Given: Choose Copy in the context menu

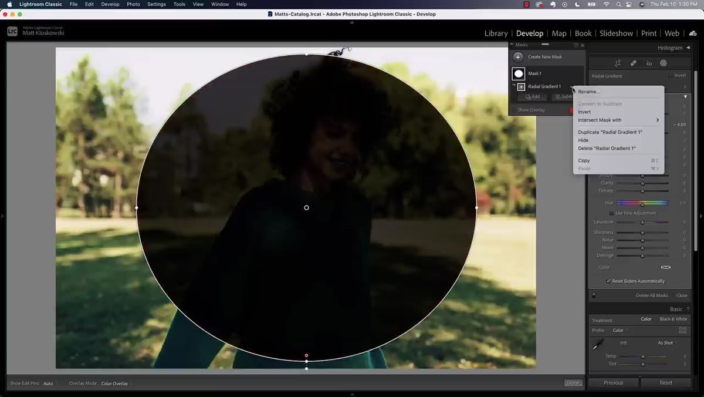Looking at the screenshot, I should coord(618,160).
